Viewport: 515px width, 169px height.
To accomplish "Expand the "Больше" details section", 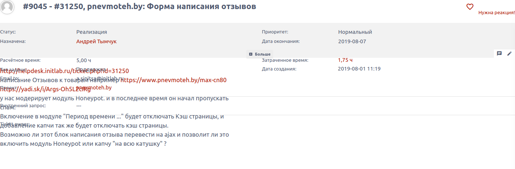I will pyautogui.click(x=260, y=54).
